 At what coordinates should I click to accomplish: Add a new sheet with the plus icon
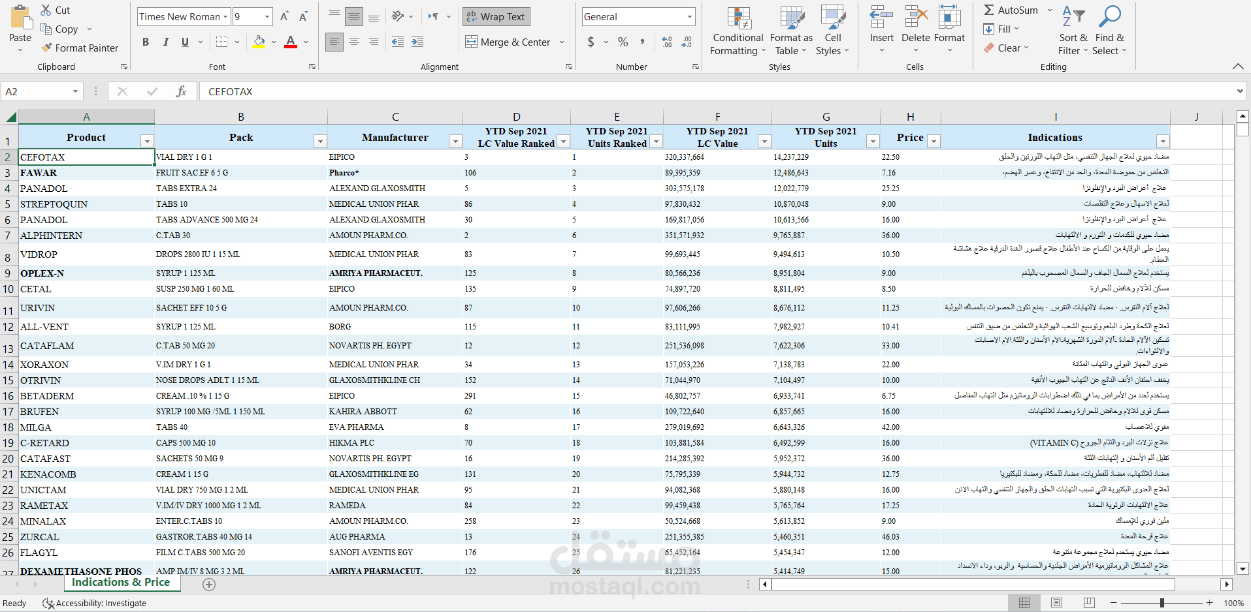(x=209, y=585)
